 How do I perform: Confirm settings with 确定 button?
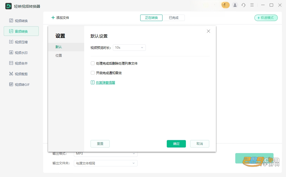176,144
